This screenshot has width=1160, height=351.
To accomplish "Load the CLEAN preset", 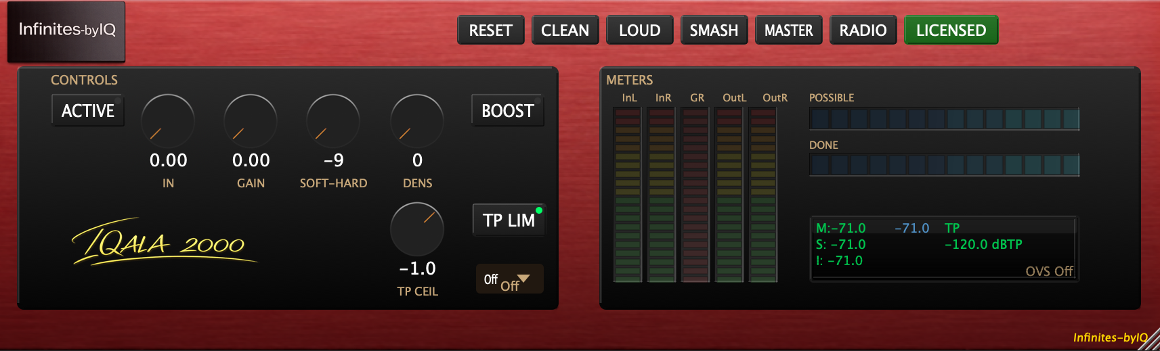I will click(565, 30).
